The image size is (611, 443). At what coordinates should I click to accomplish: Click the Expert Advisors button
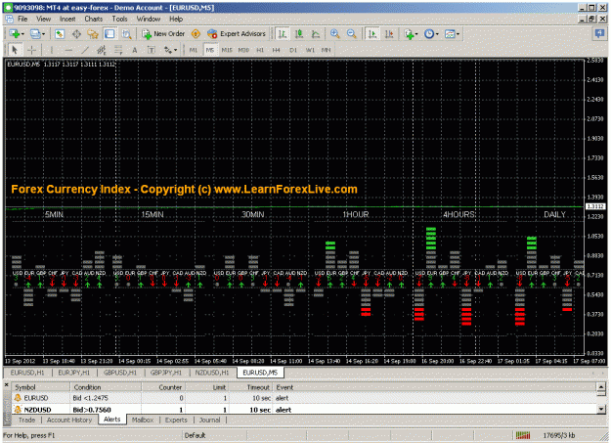pyautogui.click(x=237, y=34)
